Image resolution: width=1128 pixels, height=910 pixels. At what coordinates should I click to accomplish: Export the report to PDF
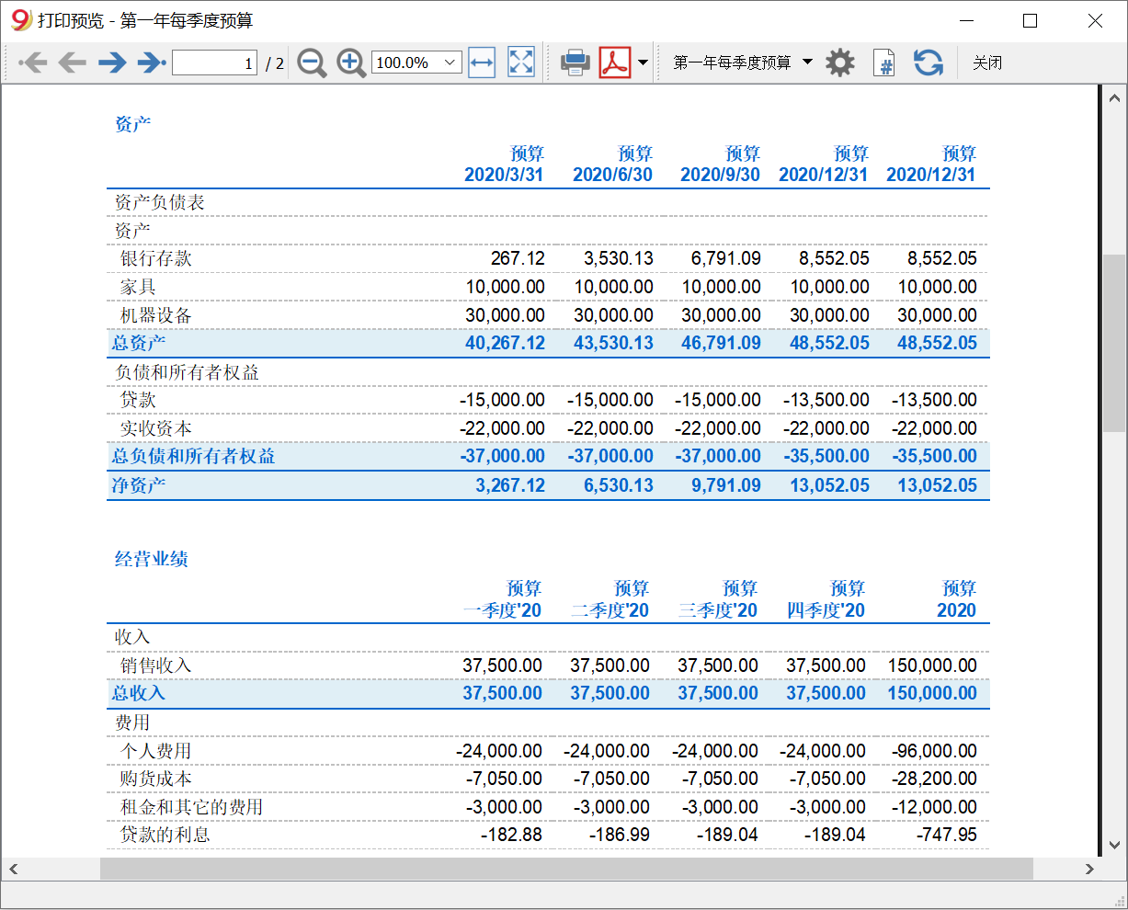(x=615, y=63)
